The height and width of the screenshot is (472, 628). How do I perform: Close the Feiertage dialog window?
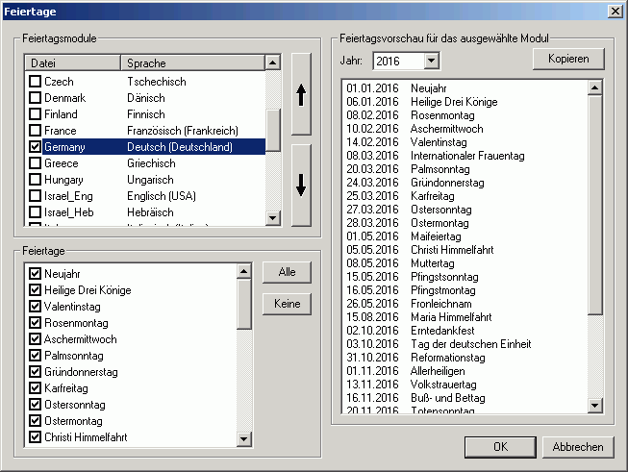click(x=615, y=10)
